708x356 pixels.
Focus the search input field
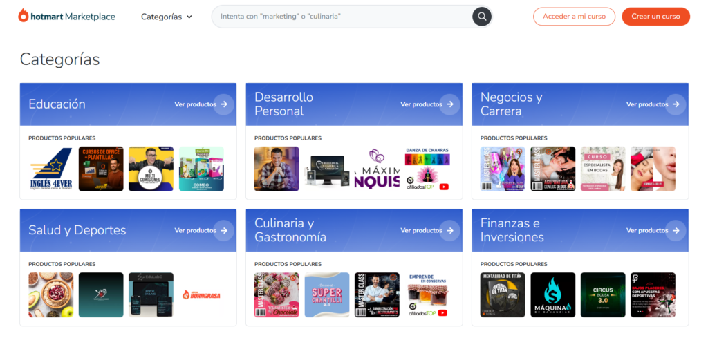[342, 17]
